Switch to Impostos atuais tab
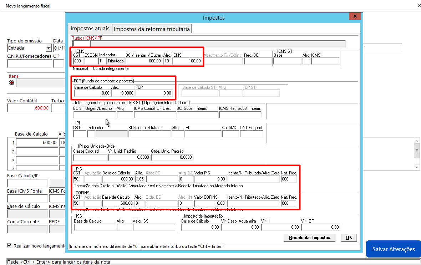421x265 pixels. [90, 29]
